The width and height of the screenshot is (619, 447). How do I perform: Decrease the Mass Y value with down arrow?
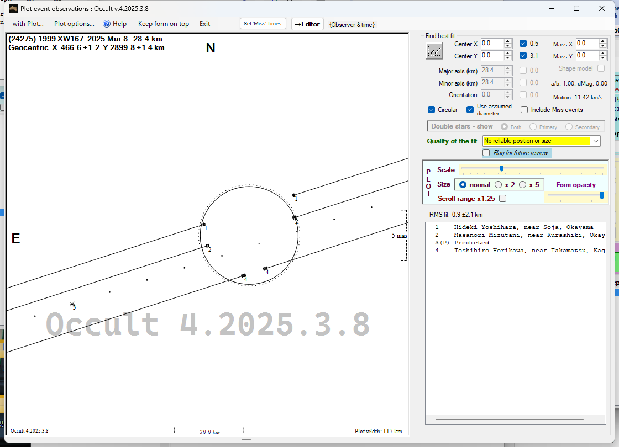click(603, 58)
